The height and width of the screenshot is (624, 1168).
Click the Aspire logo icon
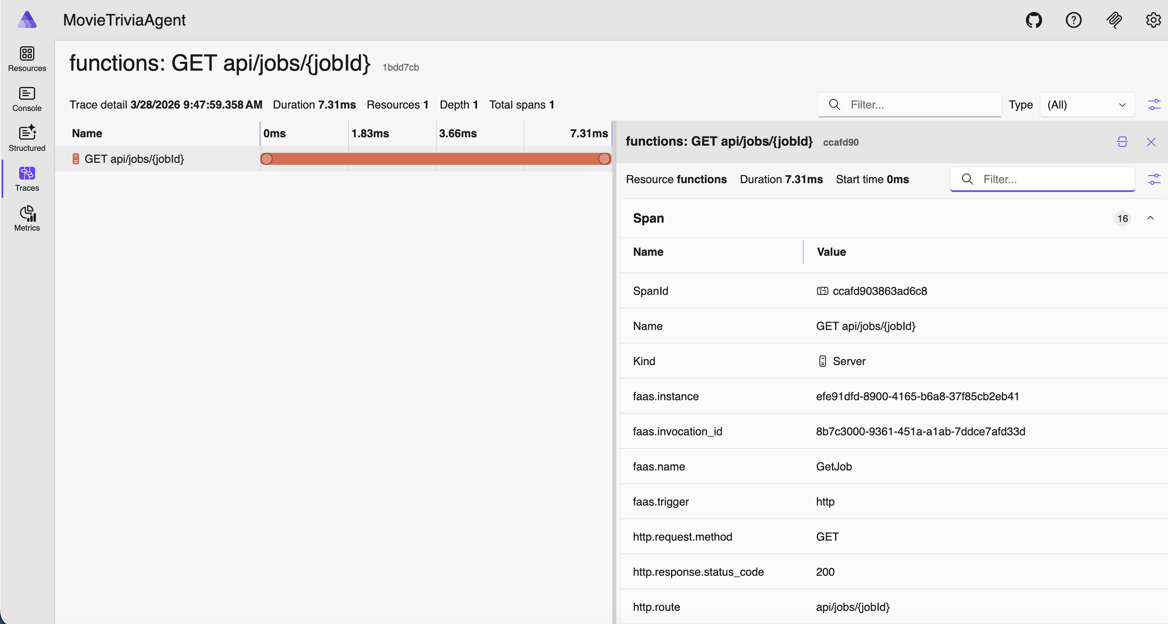27,20
